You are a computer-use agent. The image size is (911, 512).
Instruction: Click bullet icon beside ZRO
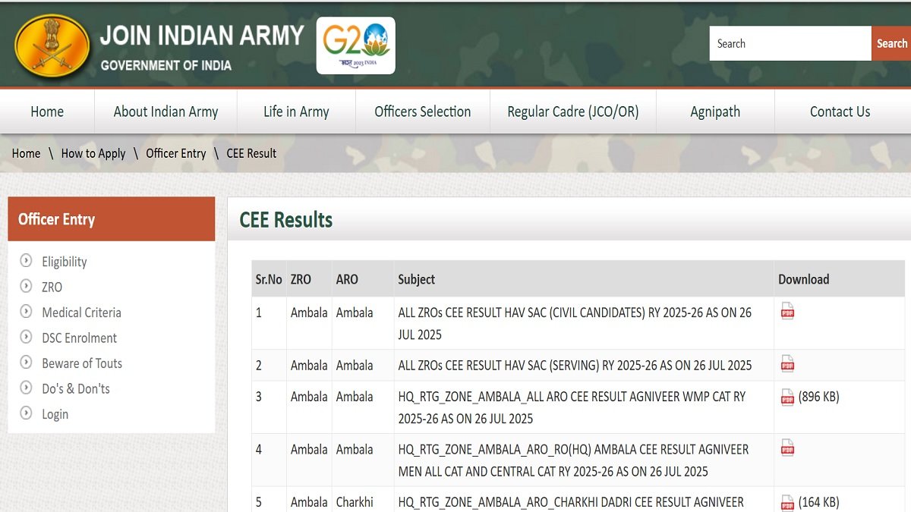[x=27, y=286]
